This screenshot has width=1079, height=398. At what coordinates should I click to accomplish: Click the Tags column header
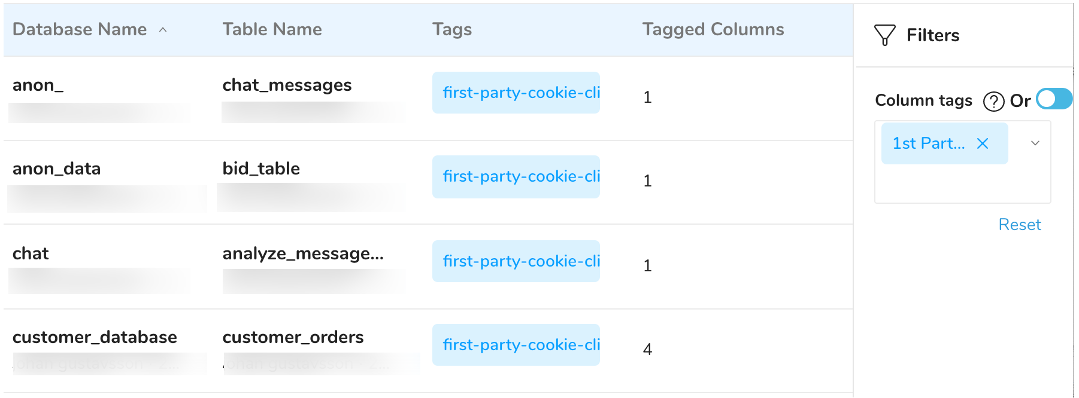pos(452,29)
